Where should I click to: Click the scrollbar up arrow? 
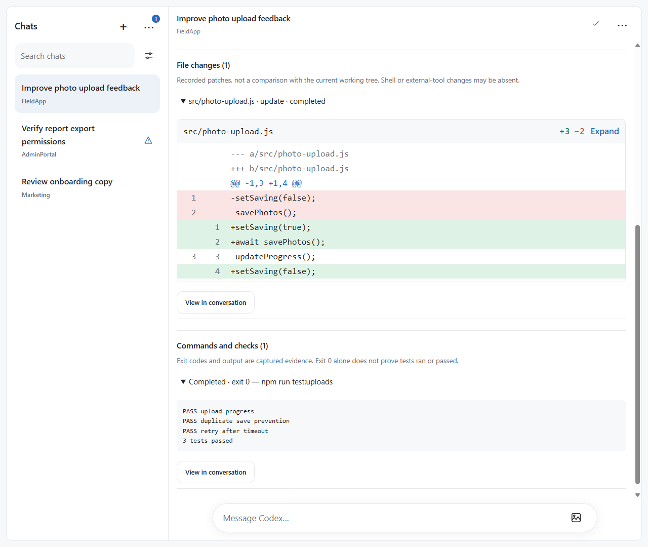637,46
